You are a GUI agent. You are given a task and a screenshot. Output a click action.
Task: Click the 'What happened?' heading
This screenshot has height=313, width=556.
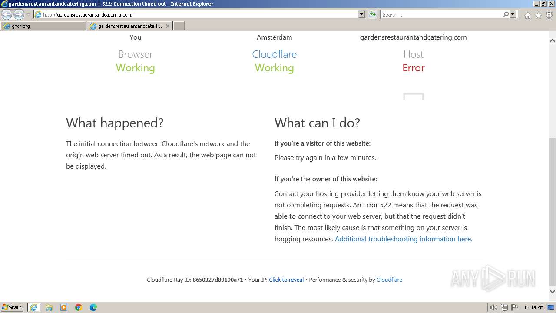115,123
